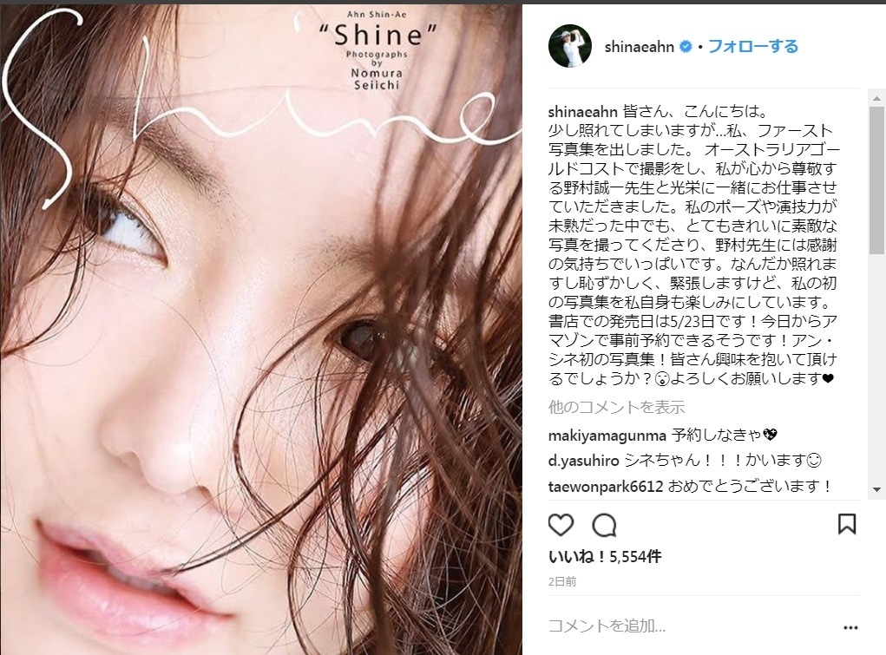This screenshot has height=655, width=886.
Task: View the いいね！5,554件 likes list
Action: 605,557
